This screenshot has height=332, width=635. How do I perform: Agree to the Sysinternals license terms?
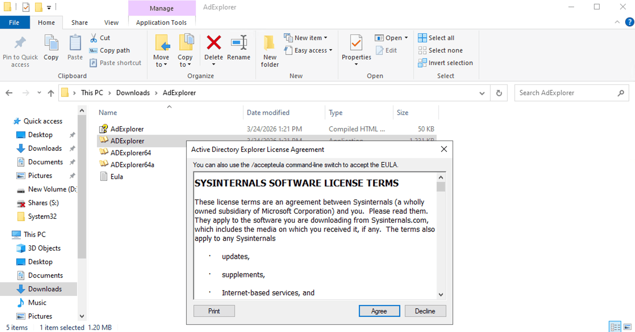379,311
